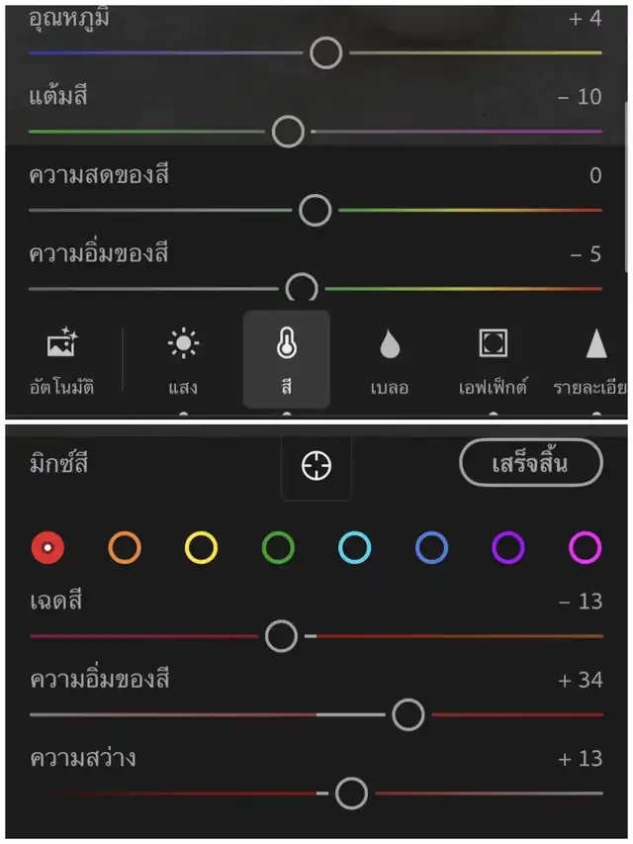Viewport: 633px width, 844px height.
Task: Select the Color (สี) thermometer icon
Action: pos(287,344)
